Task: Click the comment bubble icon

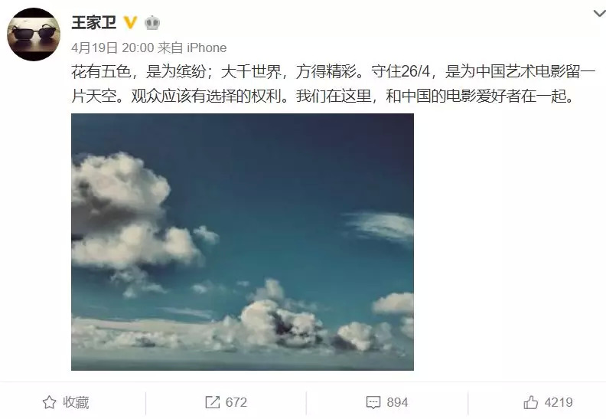Action: click(x=373, y=402)
